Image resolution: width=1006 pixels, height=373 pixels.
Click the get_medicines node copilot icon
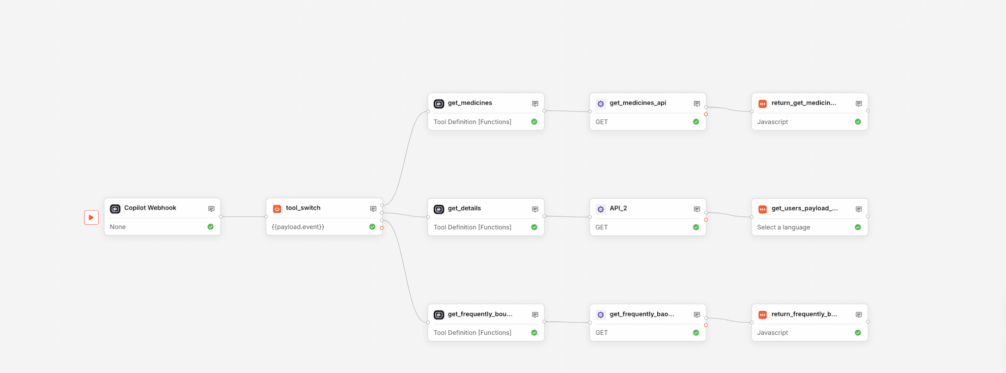439,104
